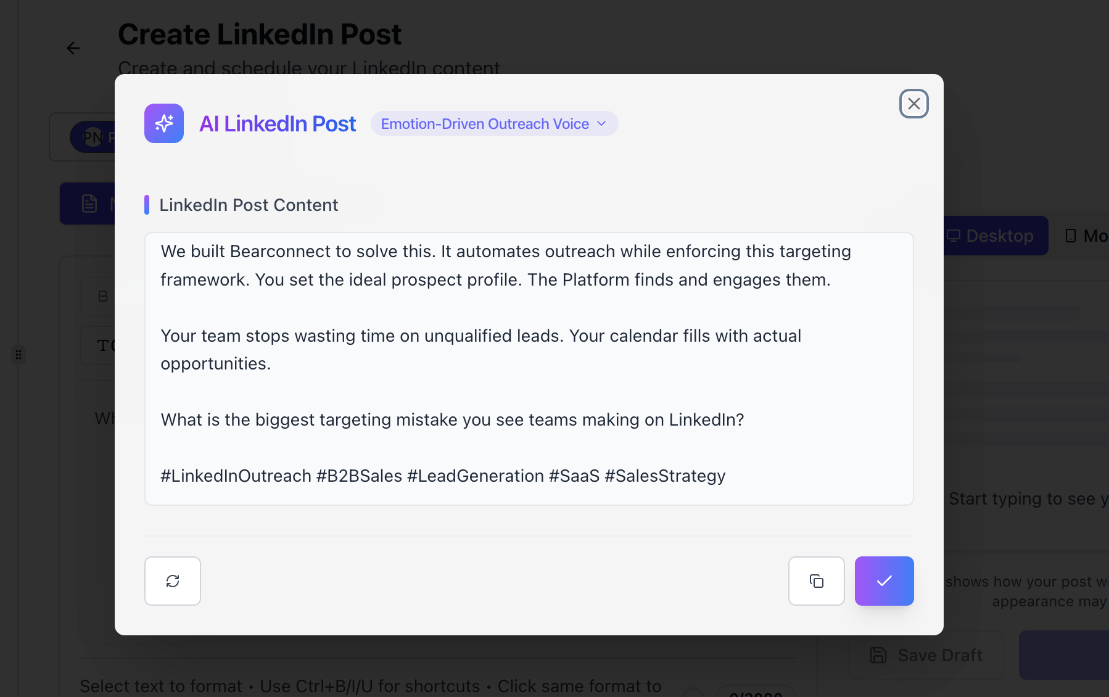
Task: Switch to the Mobile preview tab
Action: (x=1087, y=236)
